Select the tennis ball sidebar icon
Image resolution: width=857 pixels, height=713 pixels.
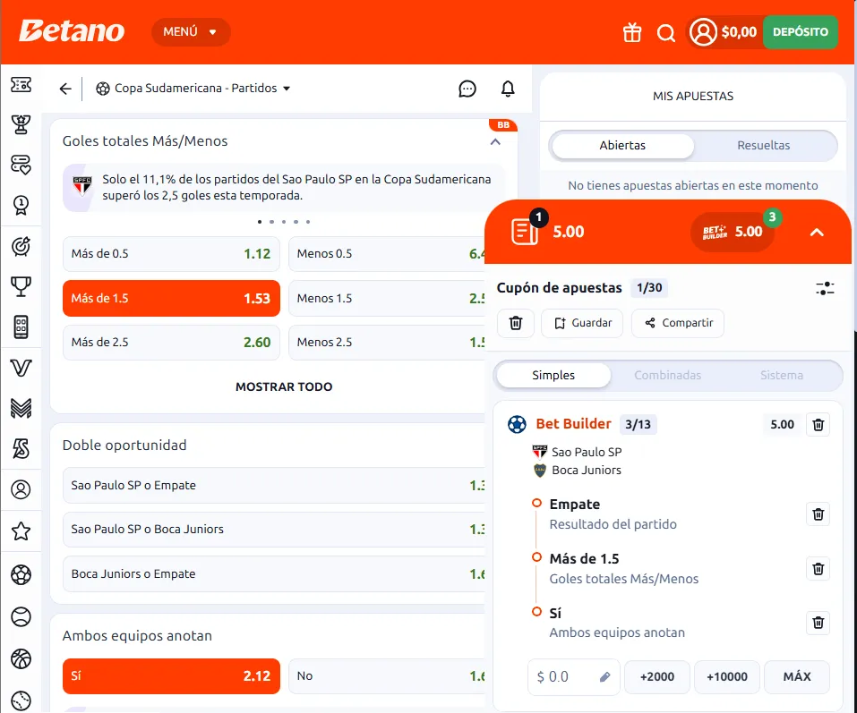21,617
